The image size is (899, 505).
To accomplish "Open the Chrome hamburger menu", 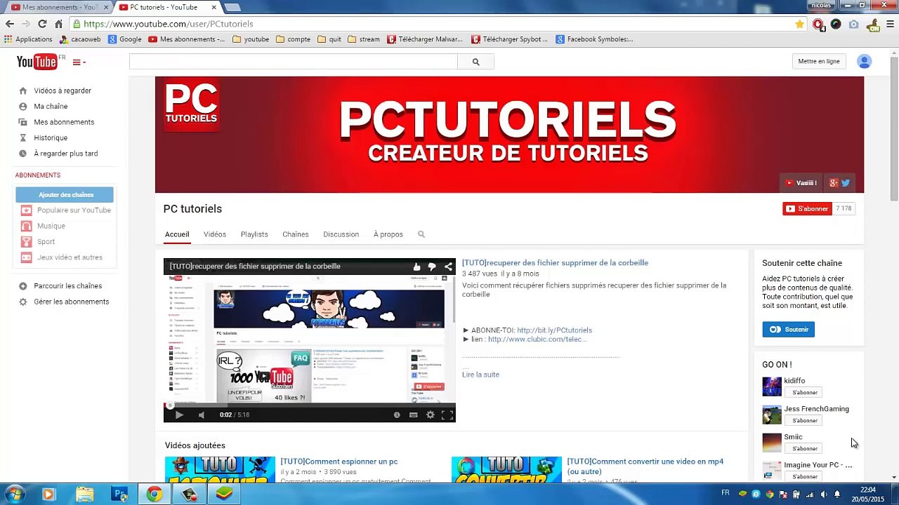I will (x=891, y=24).
